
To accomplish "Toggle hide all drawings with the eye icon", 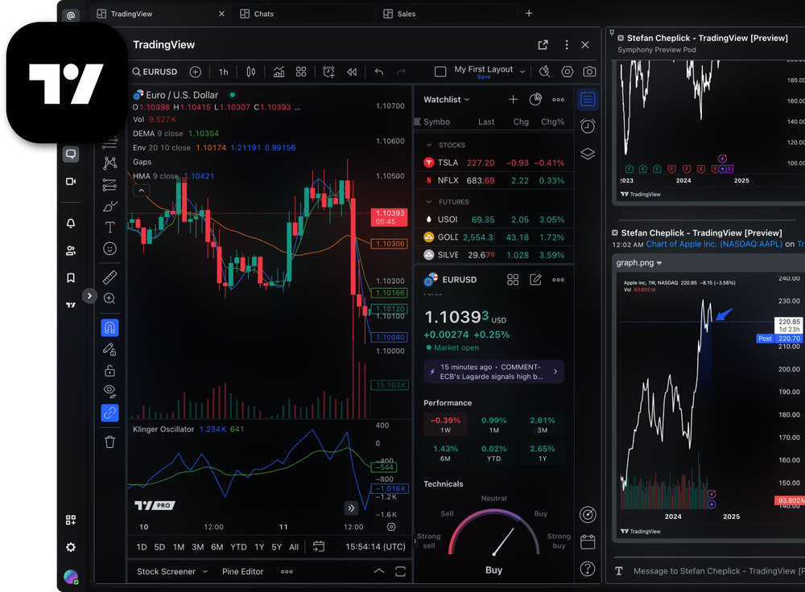I will [109, 391].
